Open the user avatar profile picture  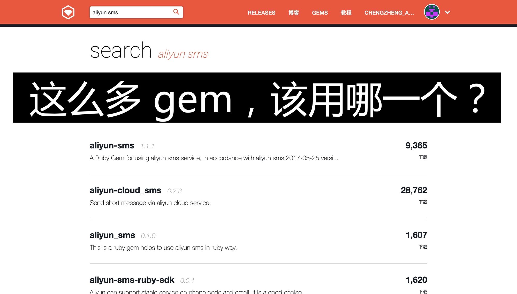[x=431, y=12]
